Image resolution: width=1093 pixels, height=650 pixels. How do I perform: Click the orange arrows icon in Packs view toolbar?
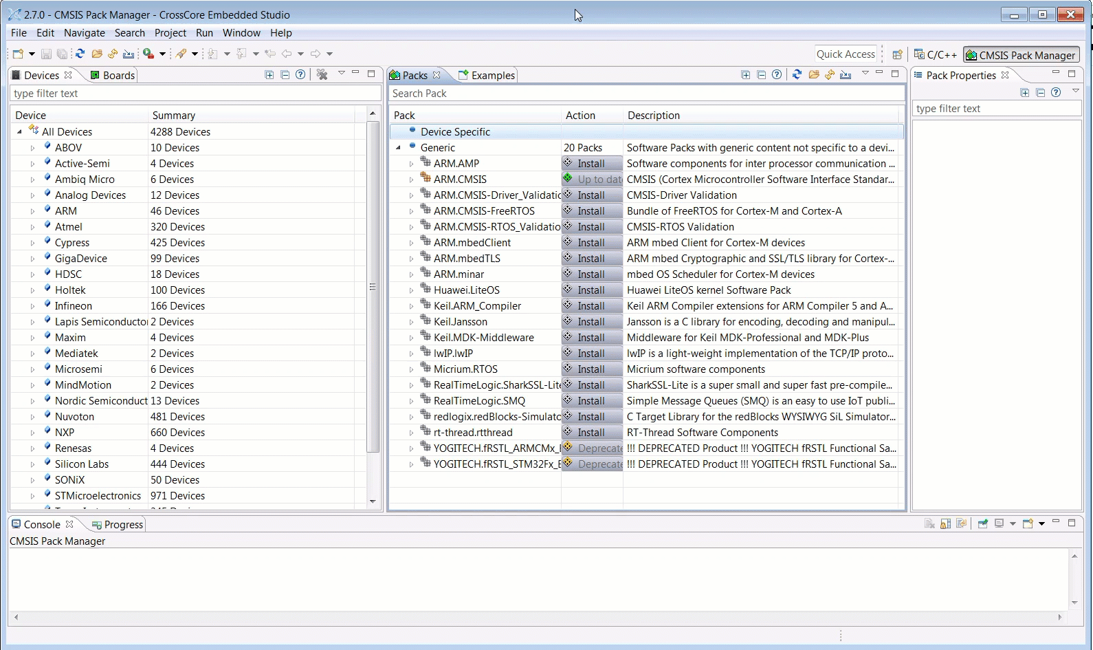coord(830,74)
